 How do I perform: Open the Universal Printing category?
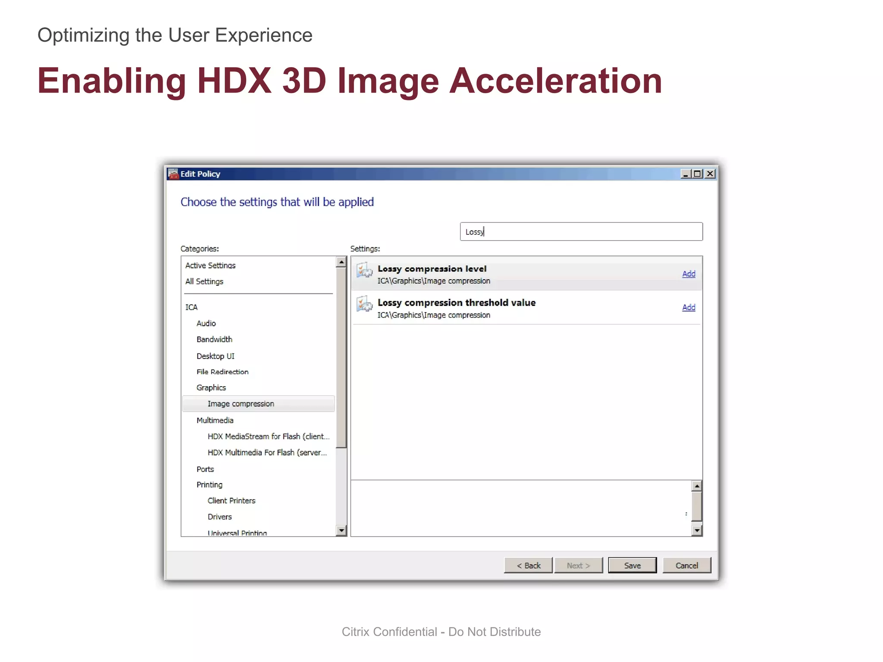click(237, 533)
